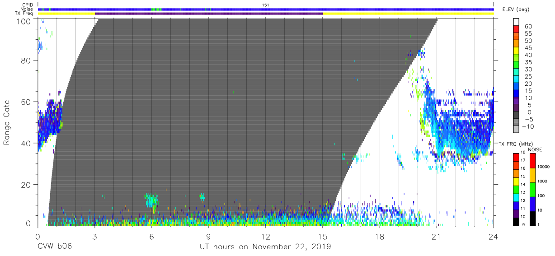The width and height of the screenshot is (555, 256).
Task: Click the '80' tick on the Range Gate axis
Action: click(26, 61)
